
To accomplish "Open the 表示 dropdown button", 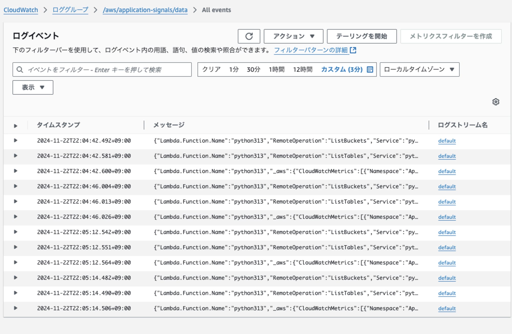I will 33,87.
